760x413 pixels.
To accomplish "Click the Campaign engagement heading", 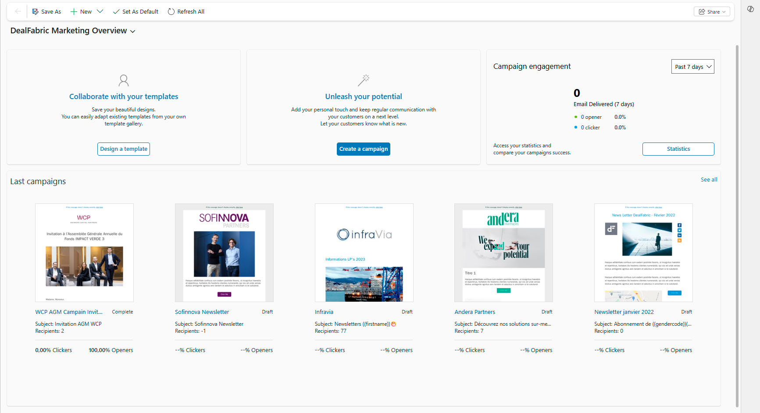I will coord(532,66).
